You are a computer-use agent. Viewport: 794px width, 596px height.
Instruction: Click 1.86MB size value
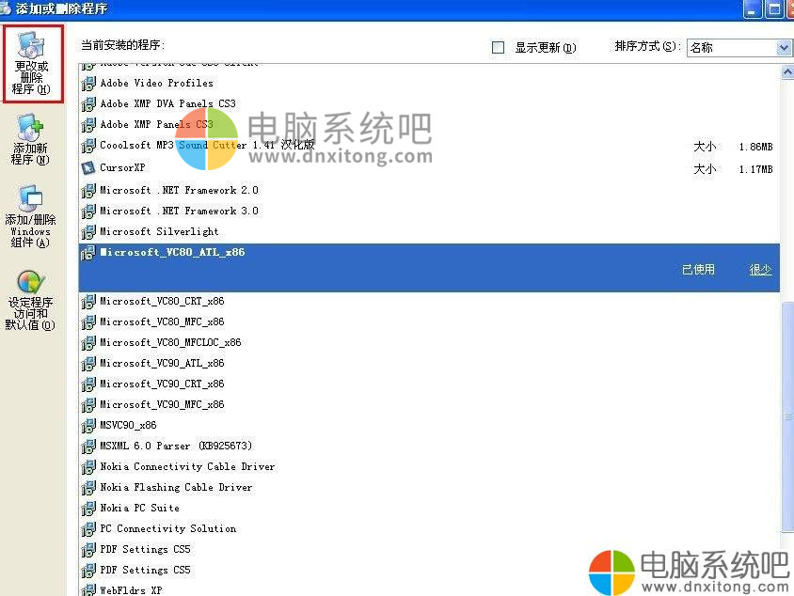point(755,148)
